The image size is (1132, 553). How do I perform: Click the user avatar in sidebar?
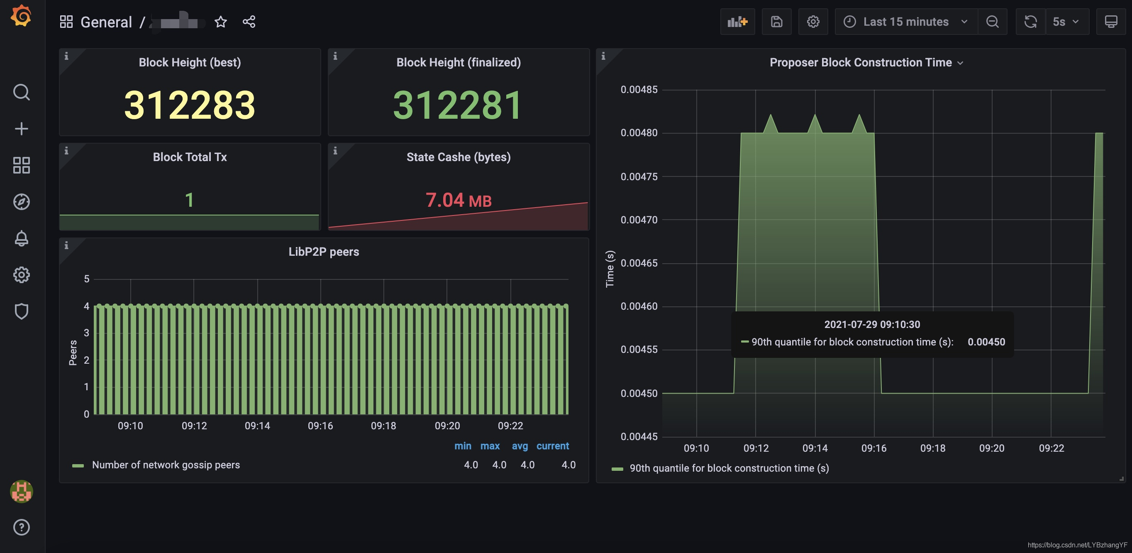tap(21, 491)
